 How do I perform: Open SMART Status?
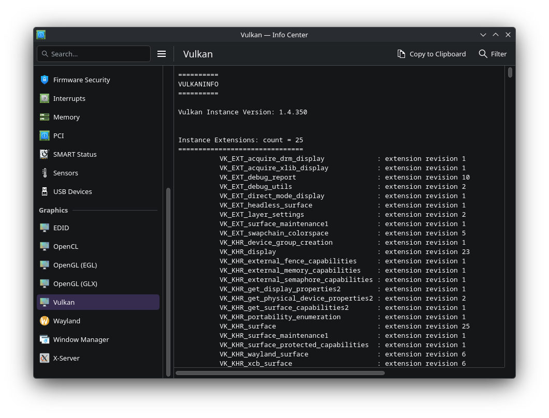click(98, 154)
